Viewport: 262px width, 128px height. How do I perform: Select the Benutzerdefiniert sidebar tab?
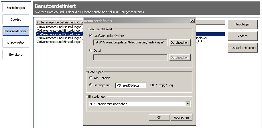coord(16,31)
